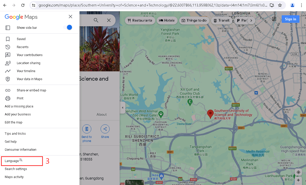Viewport: 306px width, 185px height.
Task: Open Tips and tricks
Action: (x=15, y=134)
